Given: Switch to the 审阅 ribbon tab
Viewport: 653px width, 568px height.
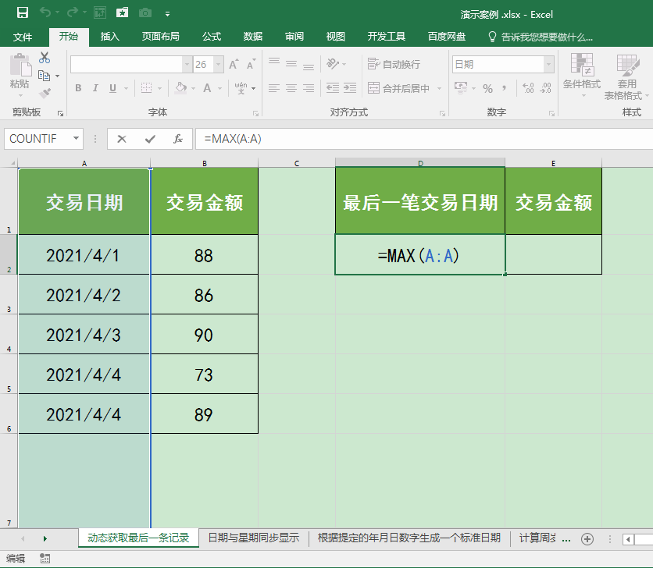Looking at the screenshot, I should [294, 37].
